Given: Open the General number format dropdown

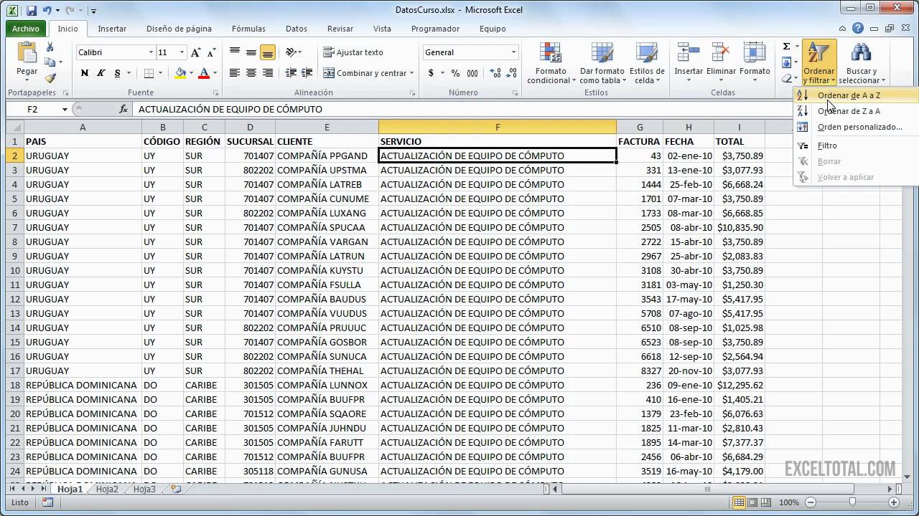Looking at the screenshot, I should tap(514, 52).
